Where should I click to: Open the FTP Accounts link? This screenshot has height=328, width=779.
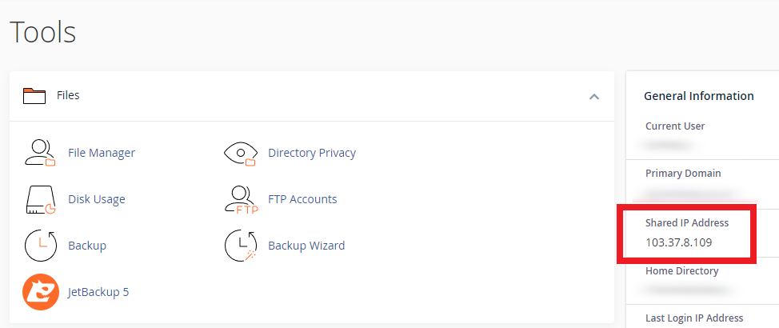point(302,199)
